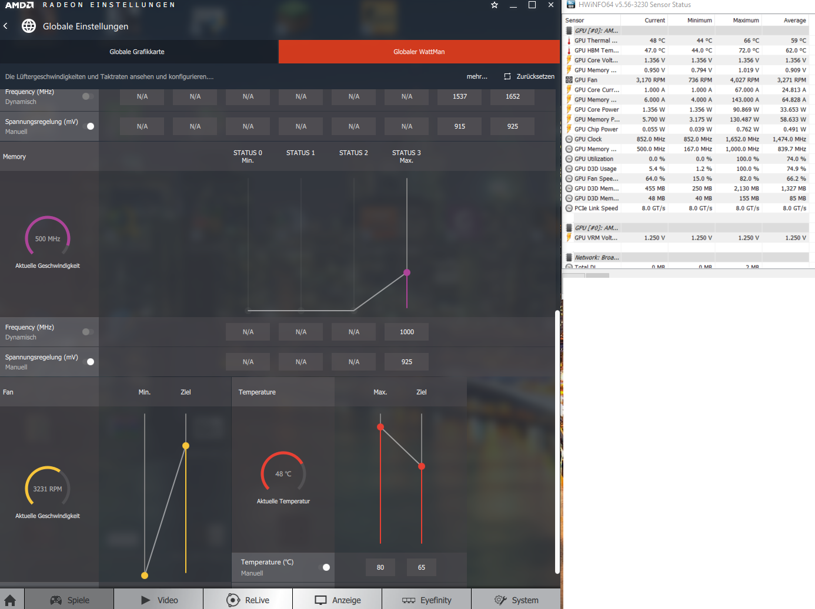The image size is (815, 609).
Task: Select GPU Core Curr... sensor row
Action: pos(686,90)
